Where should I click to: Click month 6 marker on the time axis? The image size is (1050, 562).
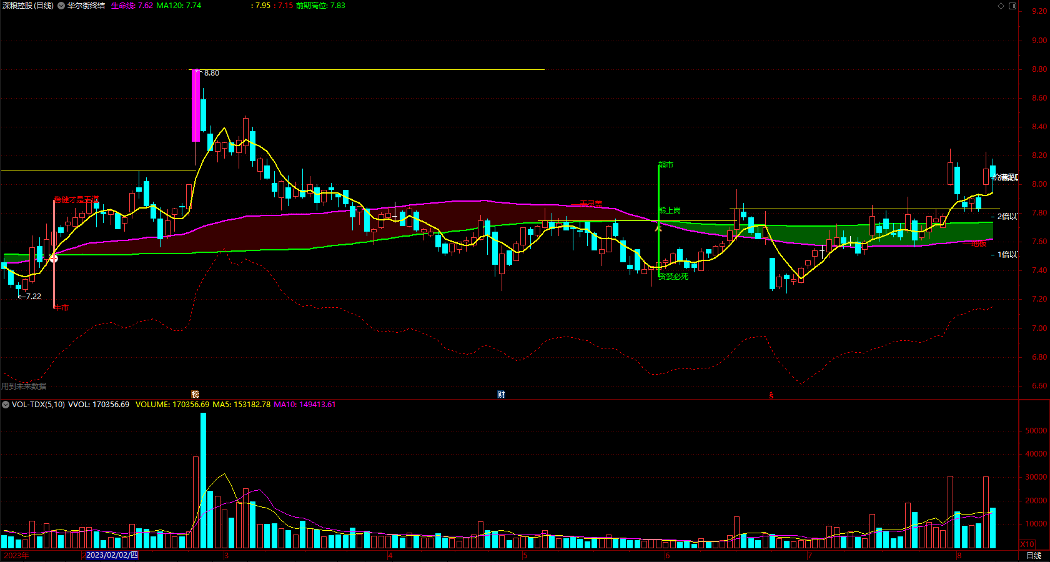pos(667,555)
